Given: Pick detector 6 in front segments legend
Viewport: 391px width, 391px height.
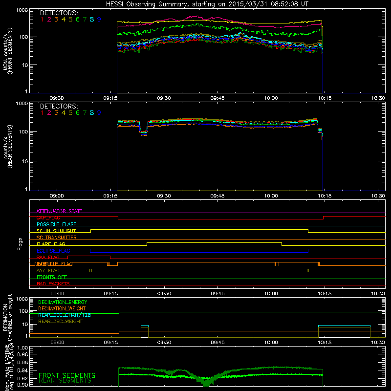Looking at the screenshot, I should [x=78, y=20].
